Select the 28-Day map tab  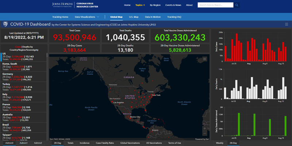[58, 143]
